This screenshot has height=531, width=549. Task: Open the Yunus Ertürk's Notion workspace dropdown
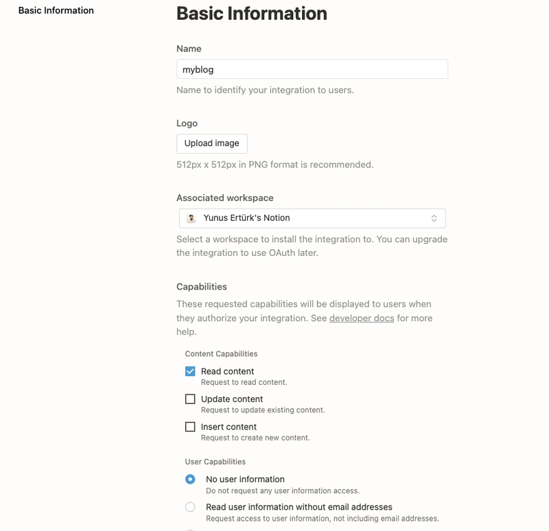pos(312,218)
